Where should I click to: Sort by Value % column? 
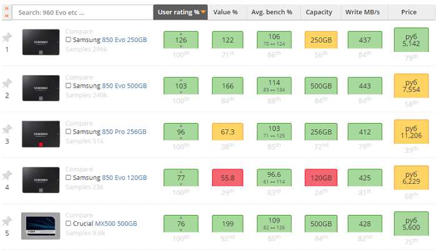tap(225, 12)
